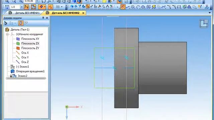Viewport: 214px width, 120px height.
Task: Click the Rotate view tool
Action: click(43, 1)
